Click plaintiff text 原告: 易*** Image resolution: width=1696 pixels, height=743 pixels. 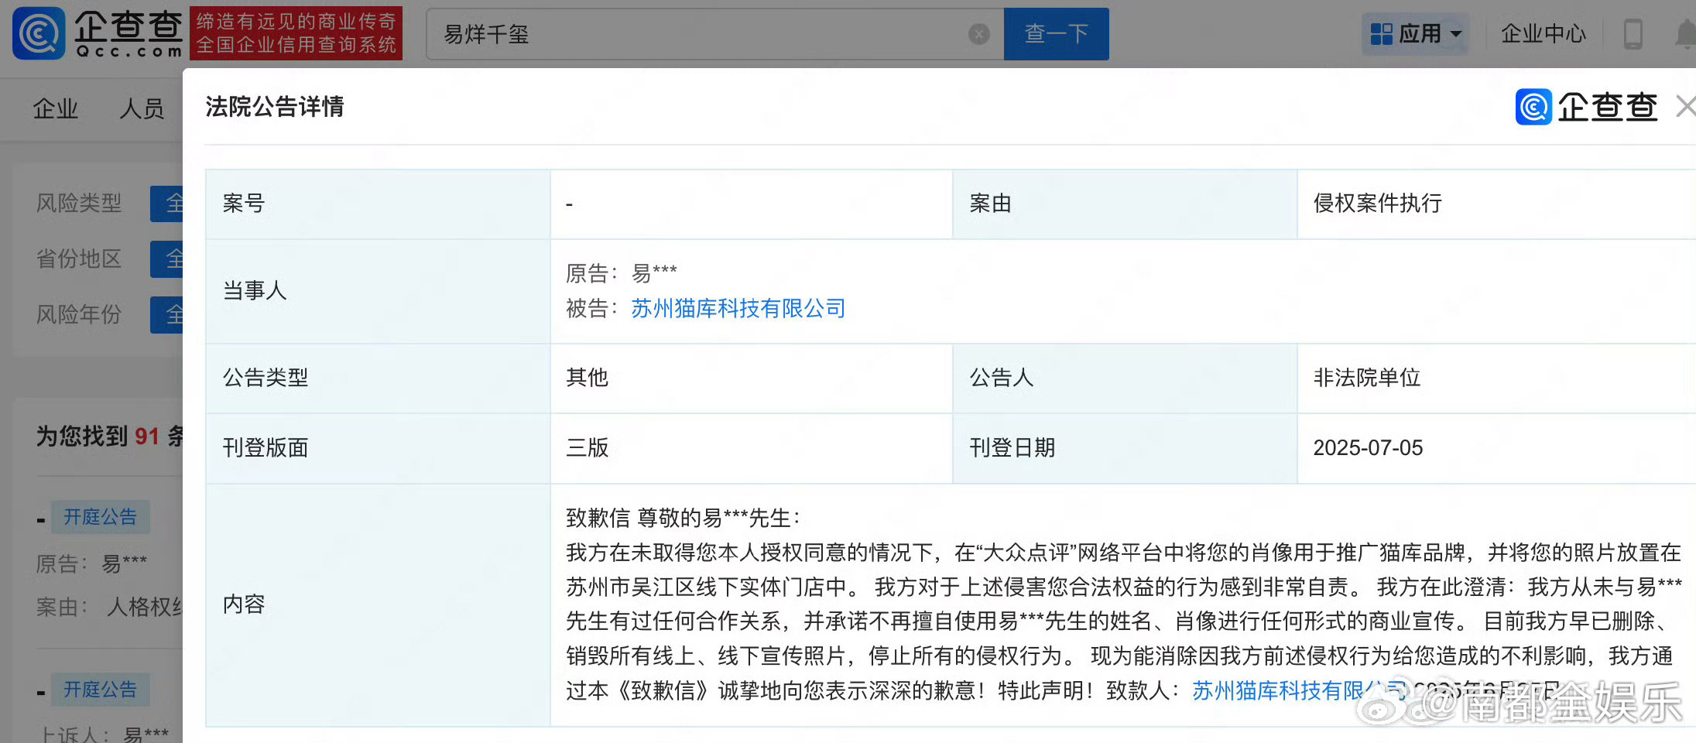pos(622,273)
